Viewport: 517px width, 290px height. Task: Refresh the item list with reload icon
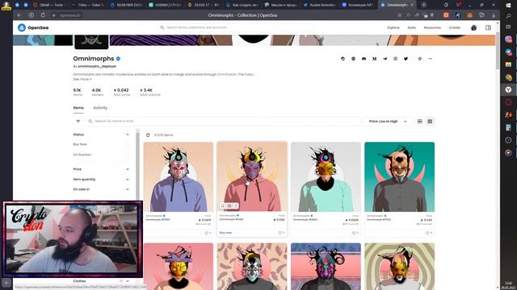click(x=148, y=135)
